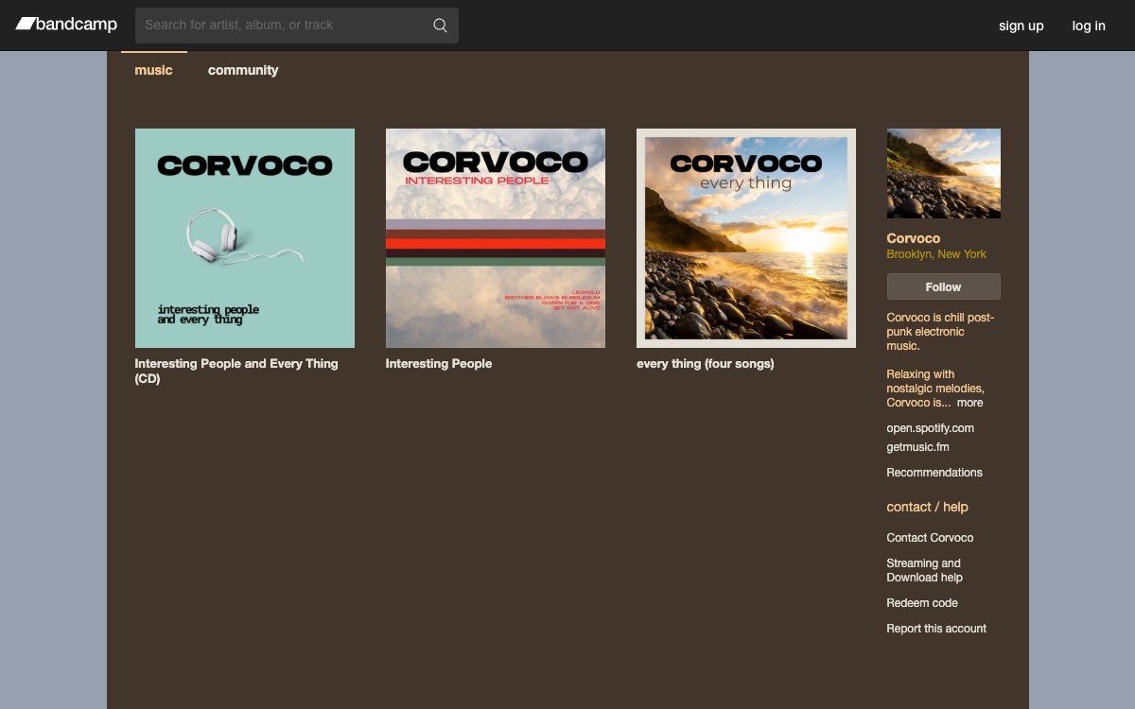This screenshot has height=709, width=1135.
Task: Click the search magnifier icon
Action: tap(440, 26)
